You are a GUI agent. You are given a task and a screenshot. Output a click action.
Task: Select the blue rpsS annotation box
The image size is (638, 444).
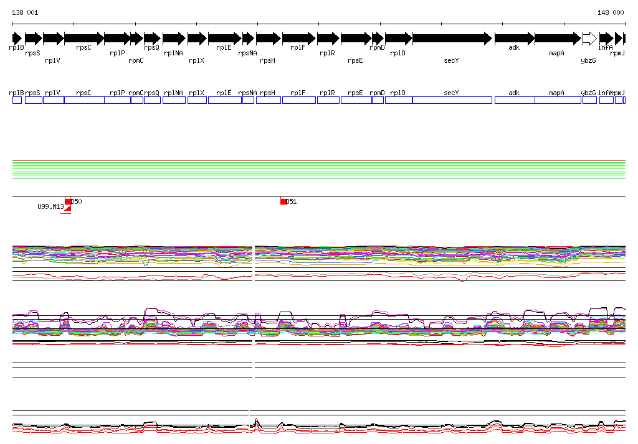34,100
